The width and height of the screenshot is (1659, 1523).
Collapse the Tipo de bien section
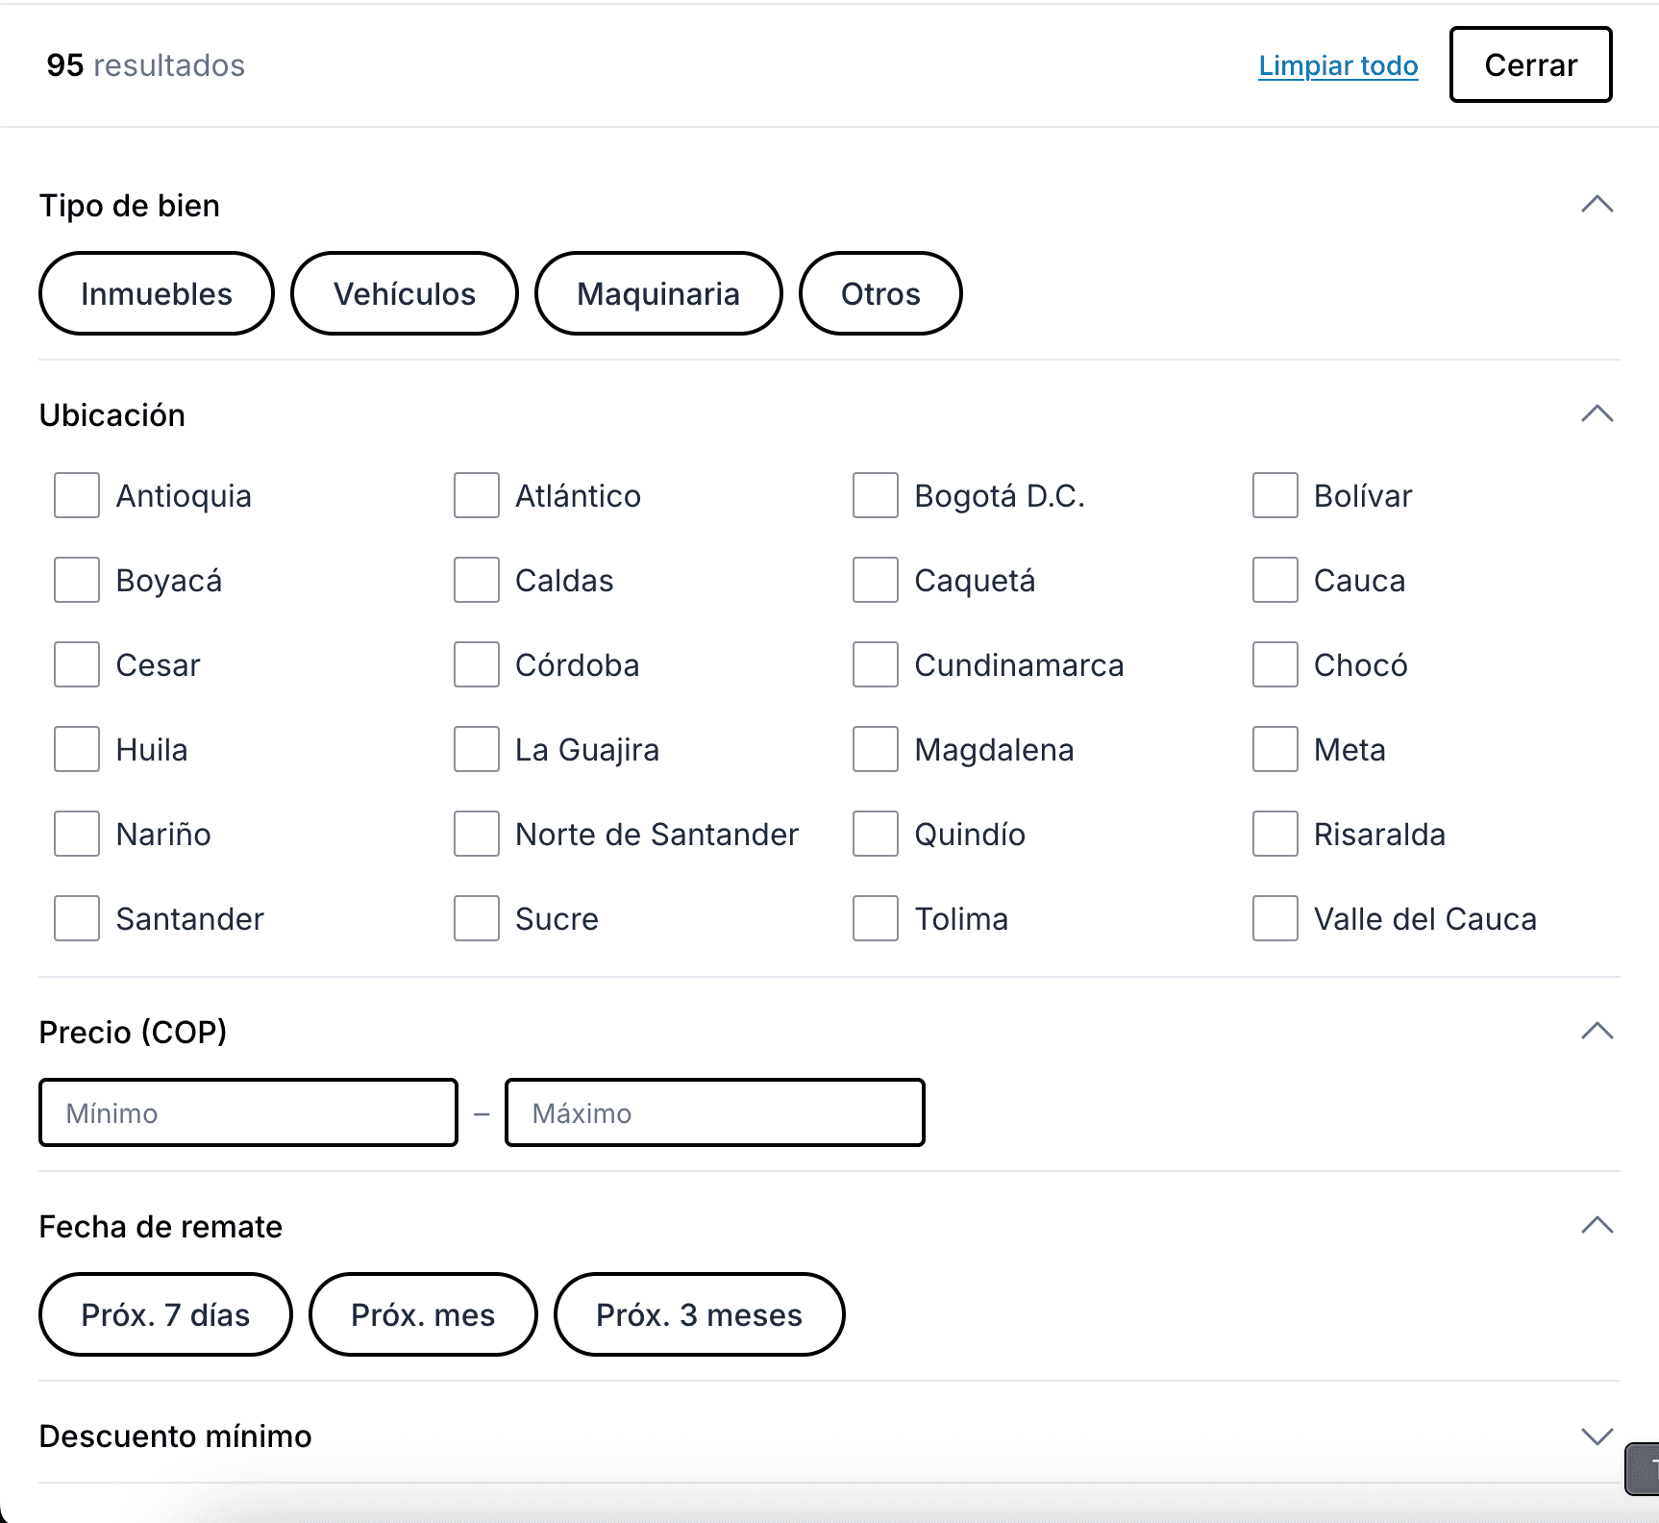(x=1597, y=205)
